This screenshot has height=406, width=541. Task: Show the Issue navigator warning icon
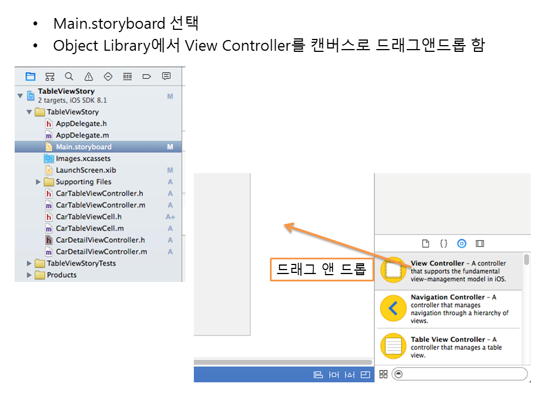[88, 77]
